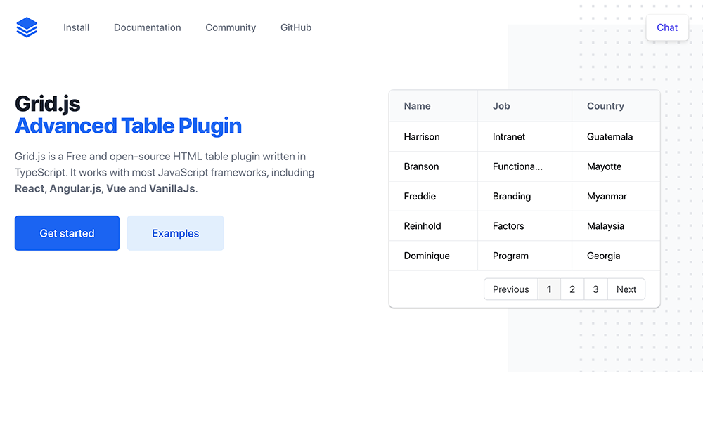Go to page 2 of the table
703x439 pixels.
[572, 289]
